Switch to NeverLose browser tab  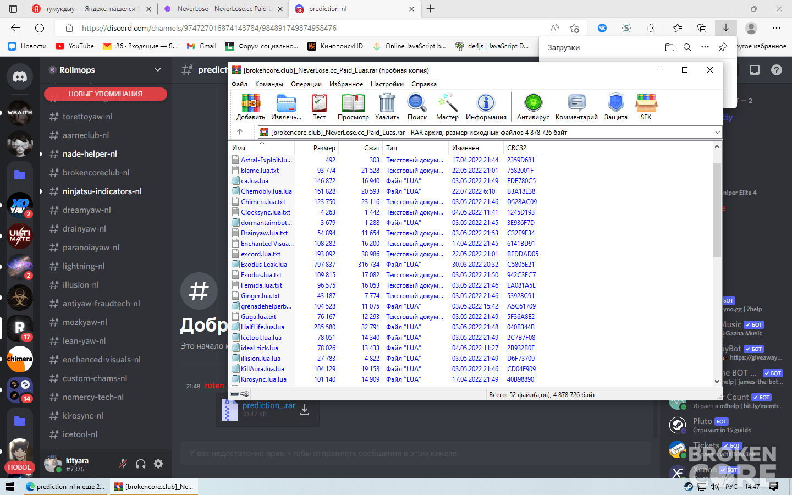[x=224, y=9]
